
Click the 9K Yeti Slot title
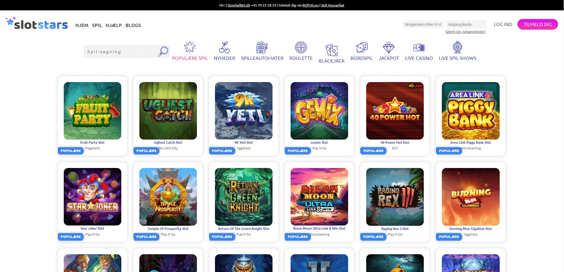coord(244,143)
